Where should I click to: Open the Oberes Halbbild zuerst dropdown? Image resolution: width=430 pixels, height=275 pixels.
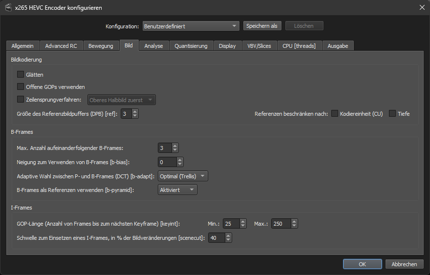tap(122, 100)
